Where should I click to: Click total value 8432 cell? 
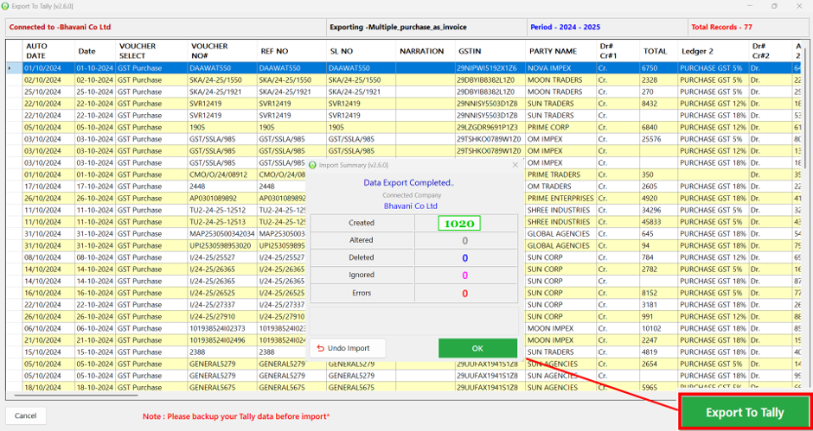pyautogui.click(x=658, y=104)
